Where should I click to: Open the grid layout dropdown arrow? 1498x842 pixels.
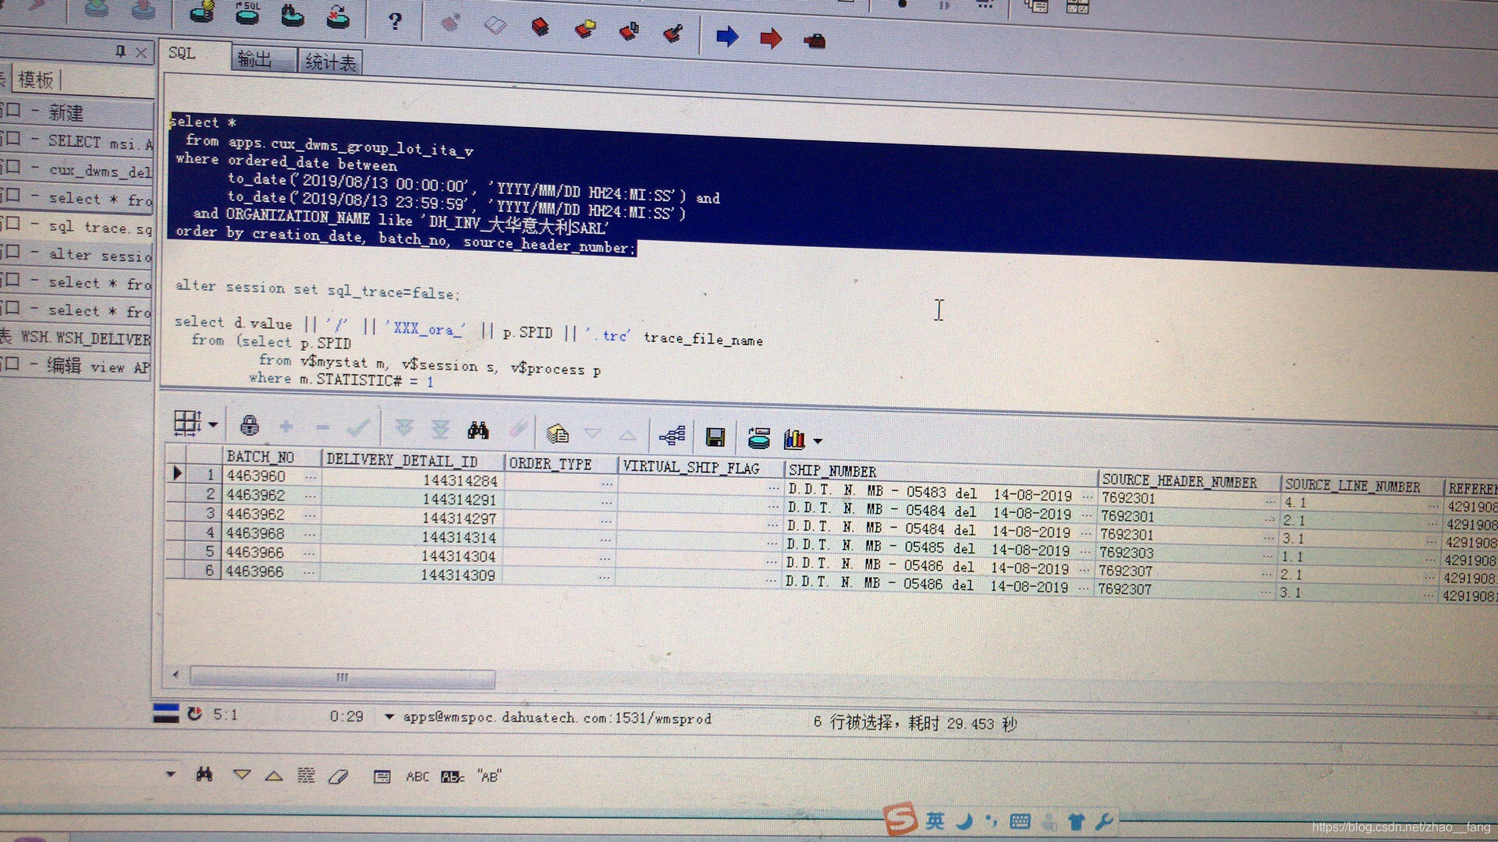click(213, 425)
